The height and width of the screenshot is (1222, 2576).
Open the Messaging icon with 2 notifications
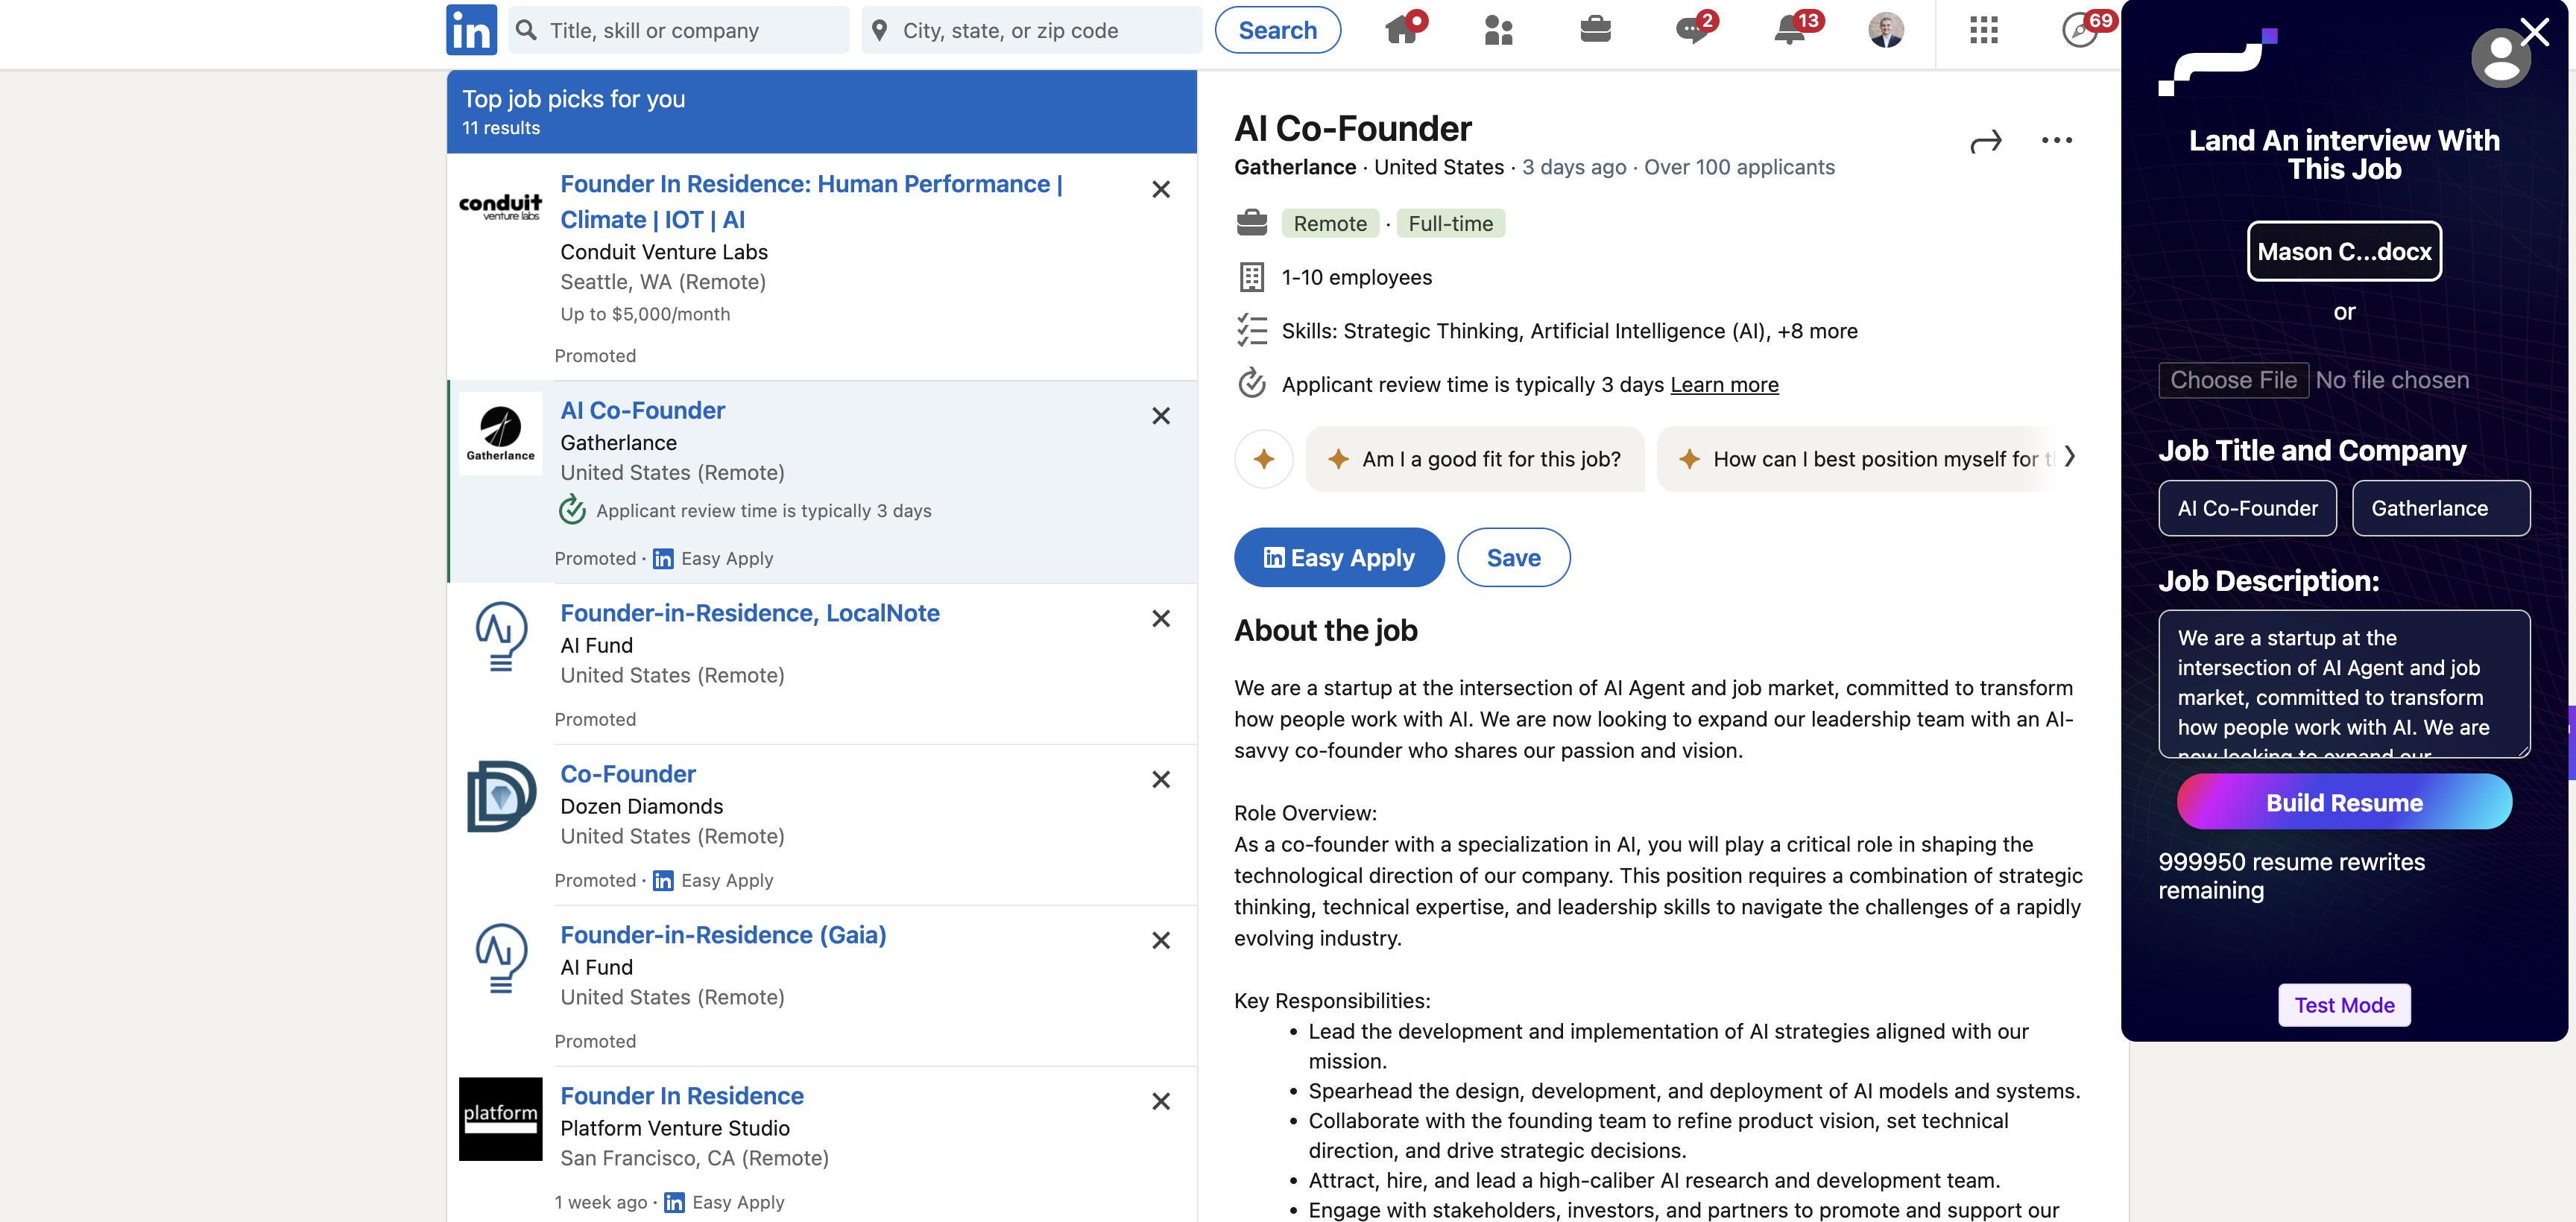pos(1691,30)
